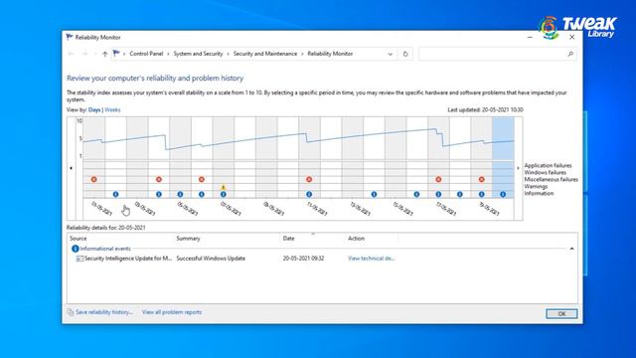
Task: Click the information icon for 16-05-2021
Action: 416,195
